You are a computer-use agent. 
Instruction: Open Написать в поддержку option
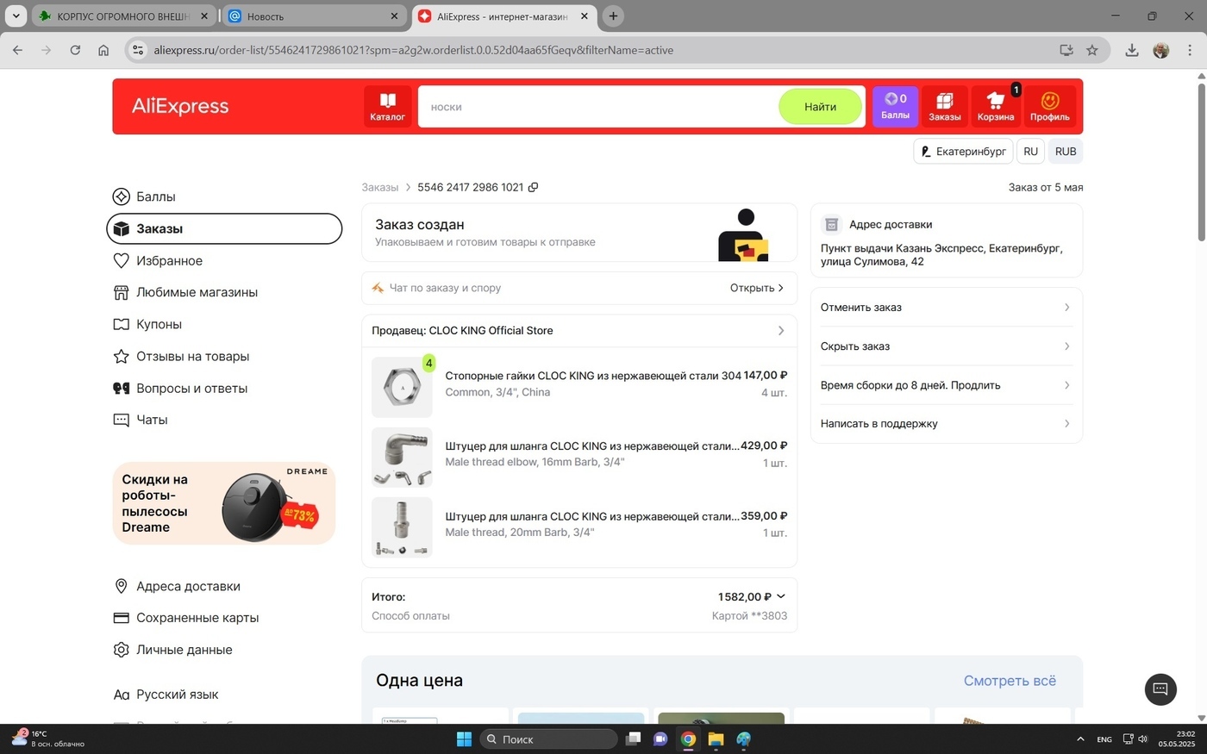tap(946, 424)
